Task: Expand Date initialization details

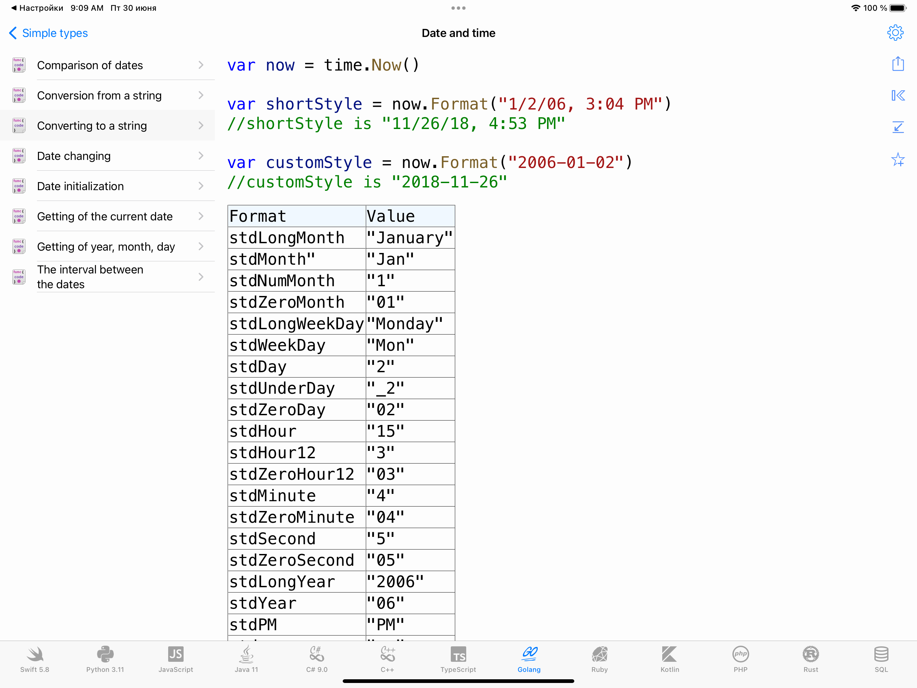Action: [108, 186]
